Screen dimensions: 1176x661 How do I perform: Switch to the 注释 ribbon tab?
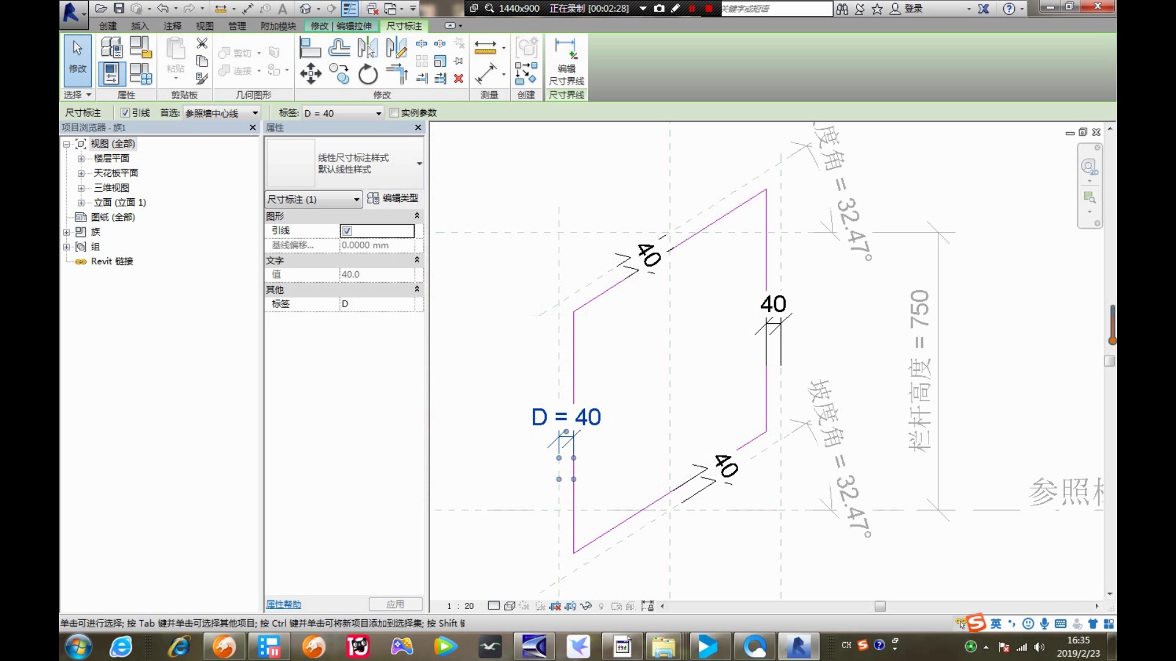(x=172, y=26)
